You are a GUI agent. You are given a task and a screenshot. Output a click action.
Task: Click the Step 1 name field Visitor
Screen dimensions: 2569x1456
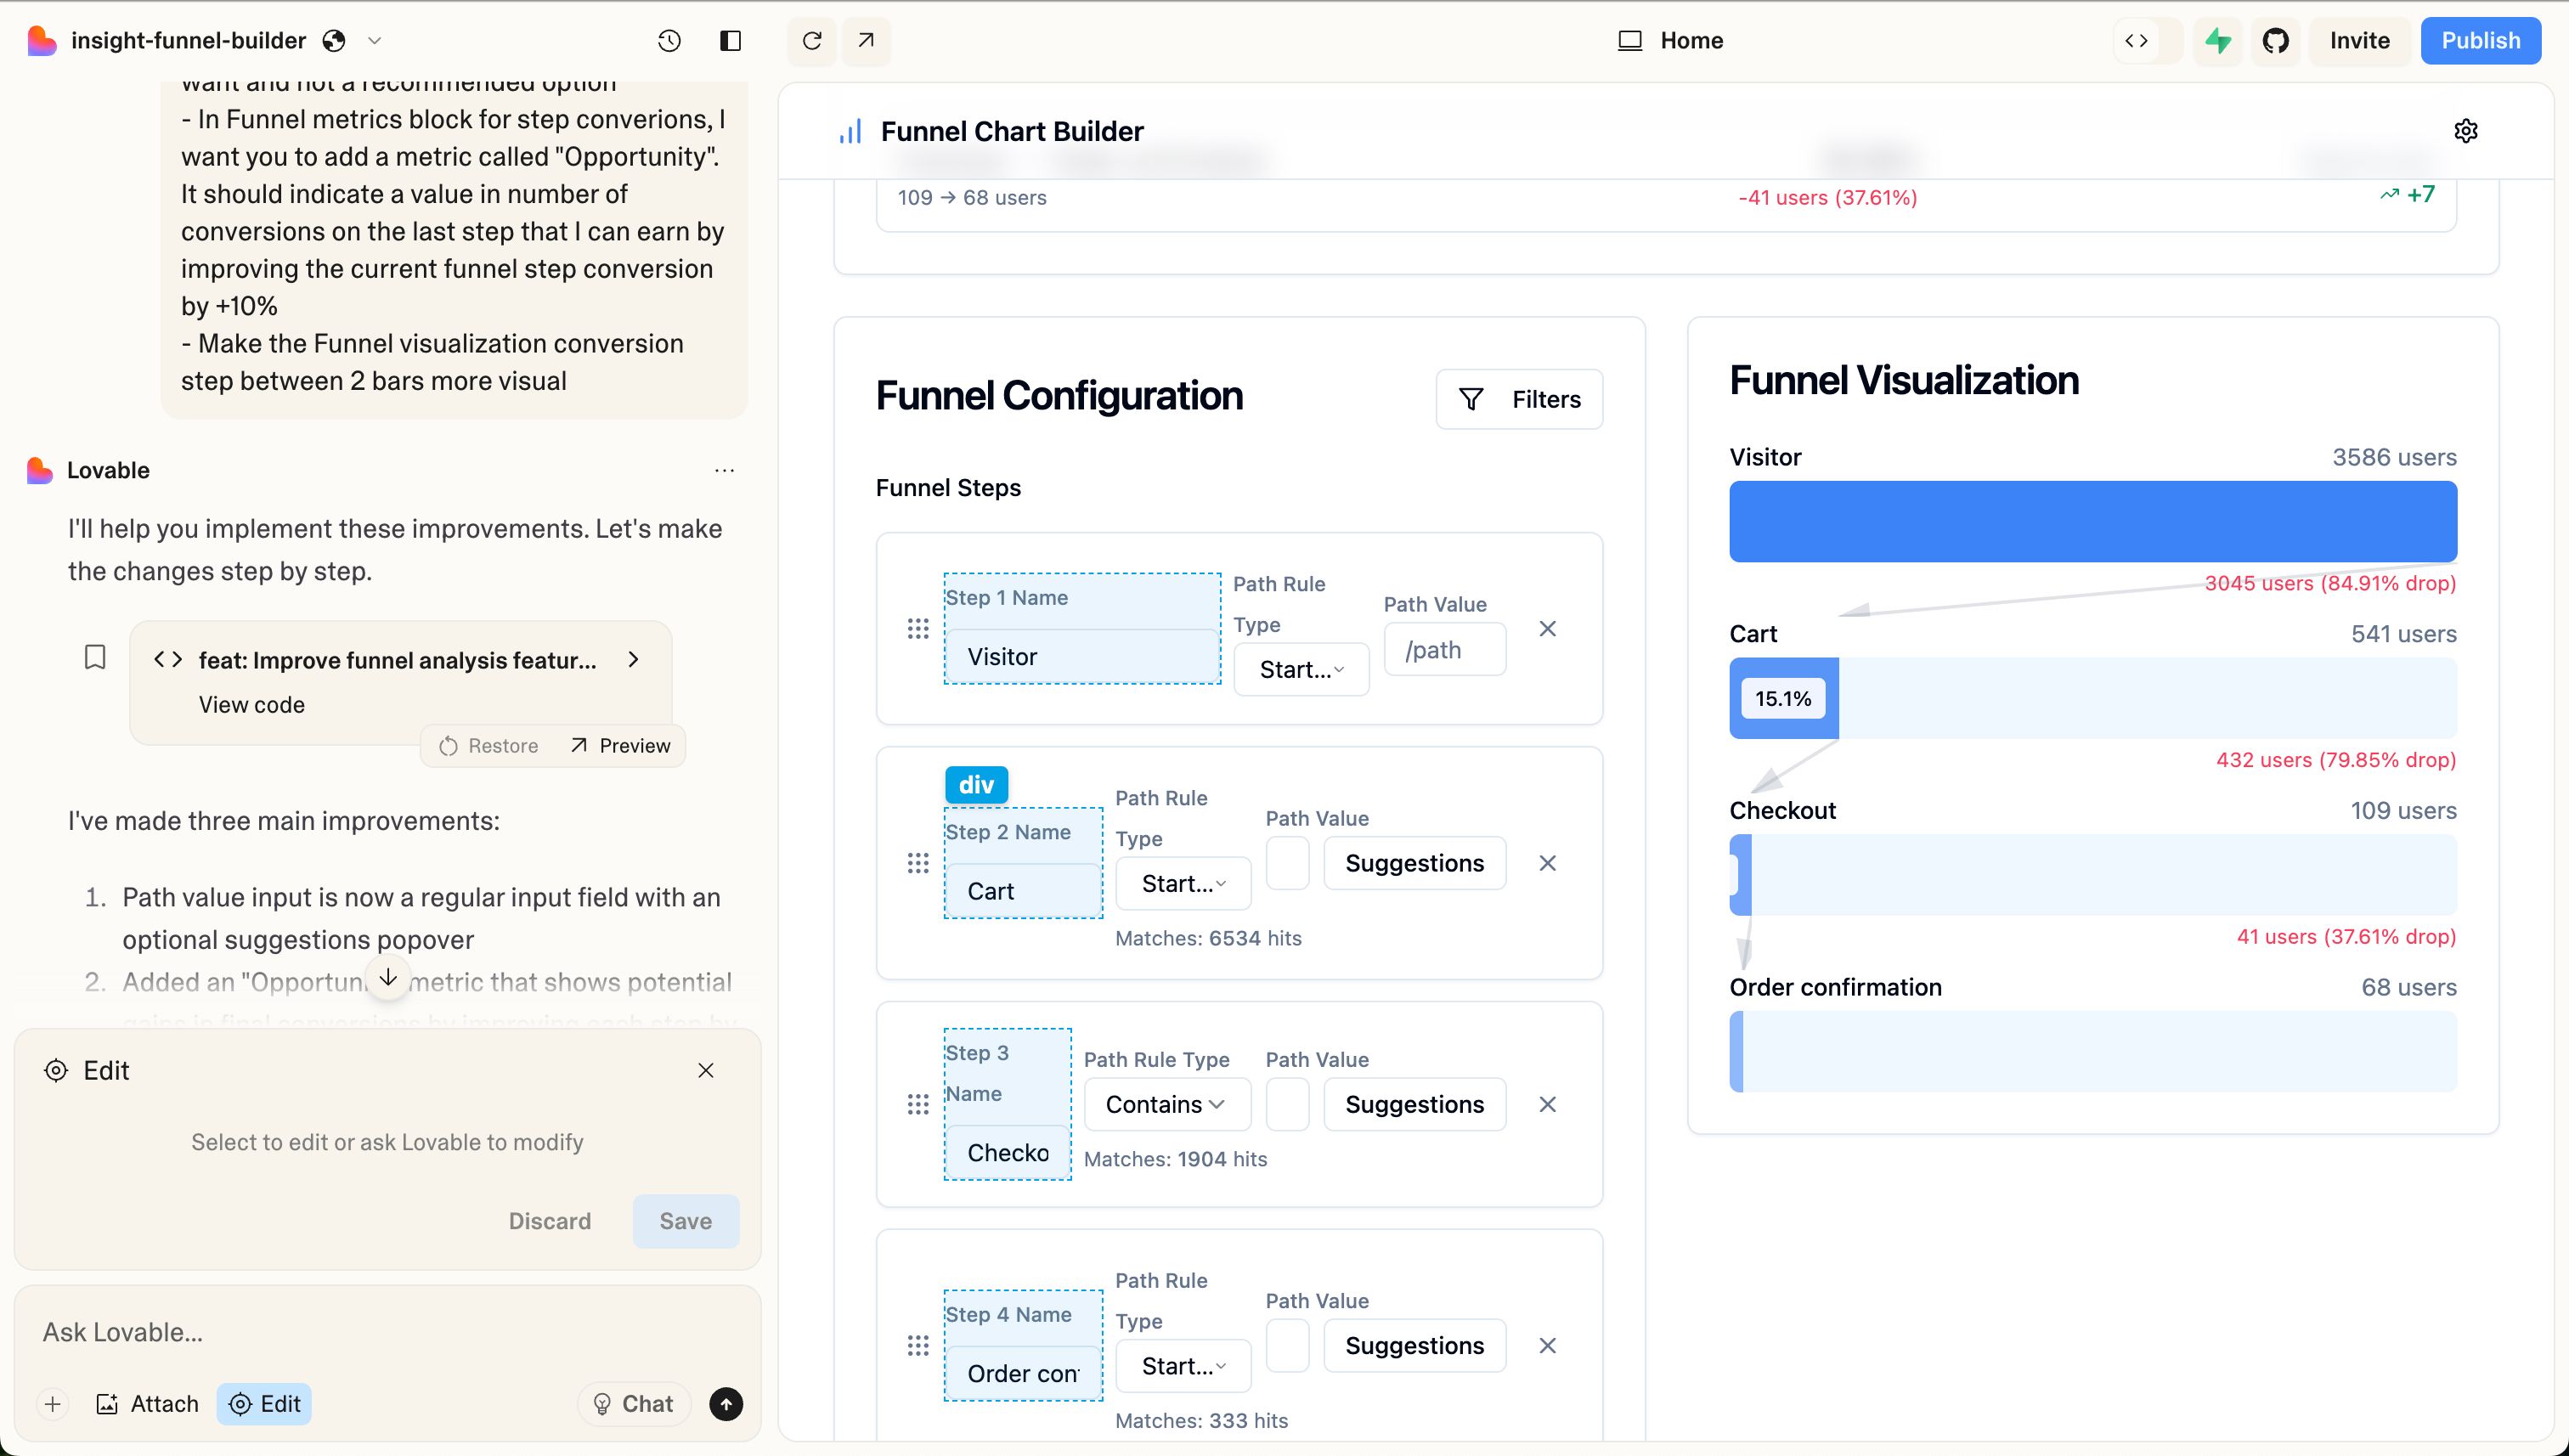click(x=1082, y=656)
